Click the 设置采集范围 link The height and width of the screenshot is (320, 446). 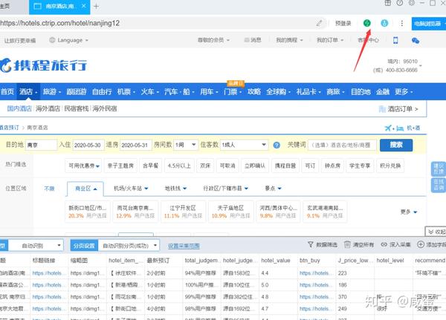point(184,246)
